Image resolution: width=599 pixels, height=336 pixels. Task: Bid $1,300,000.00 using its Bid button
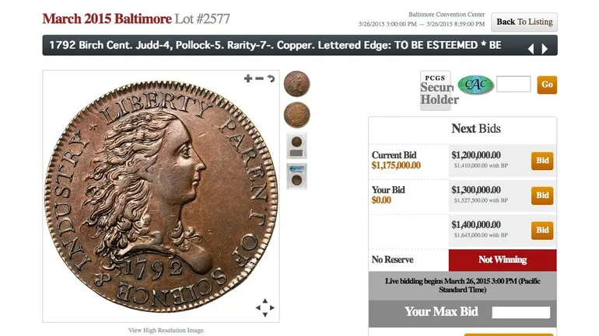pos(542,196)
